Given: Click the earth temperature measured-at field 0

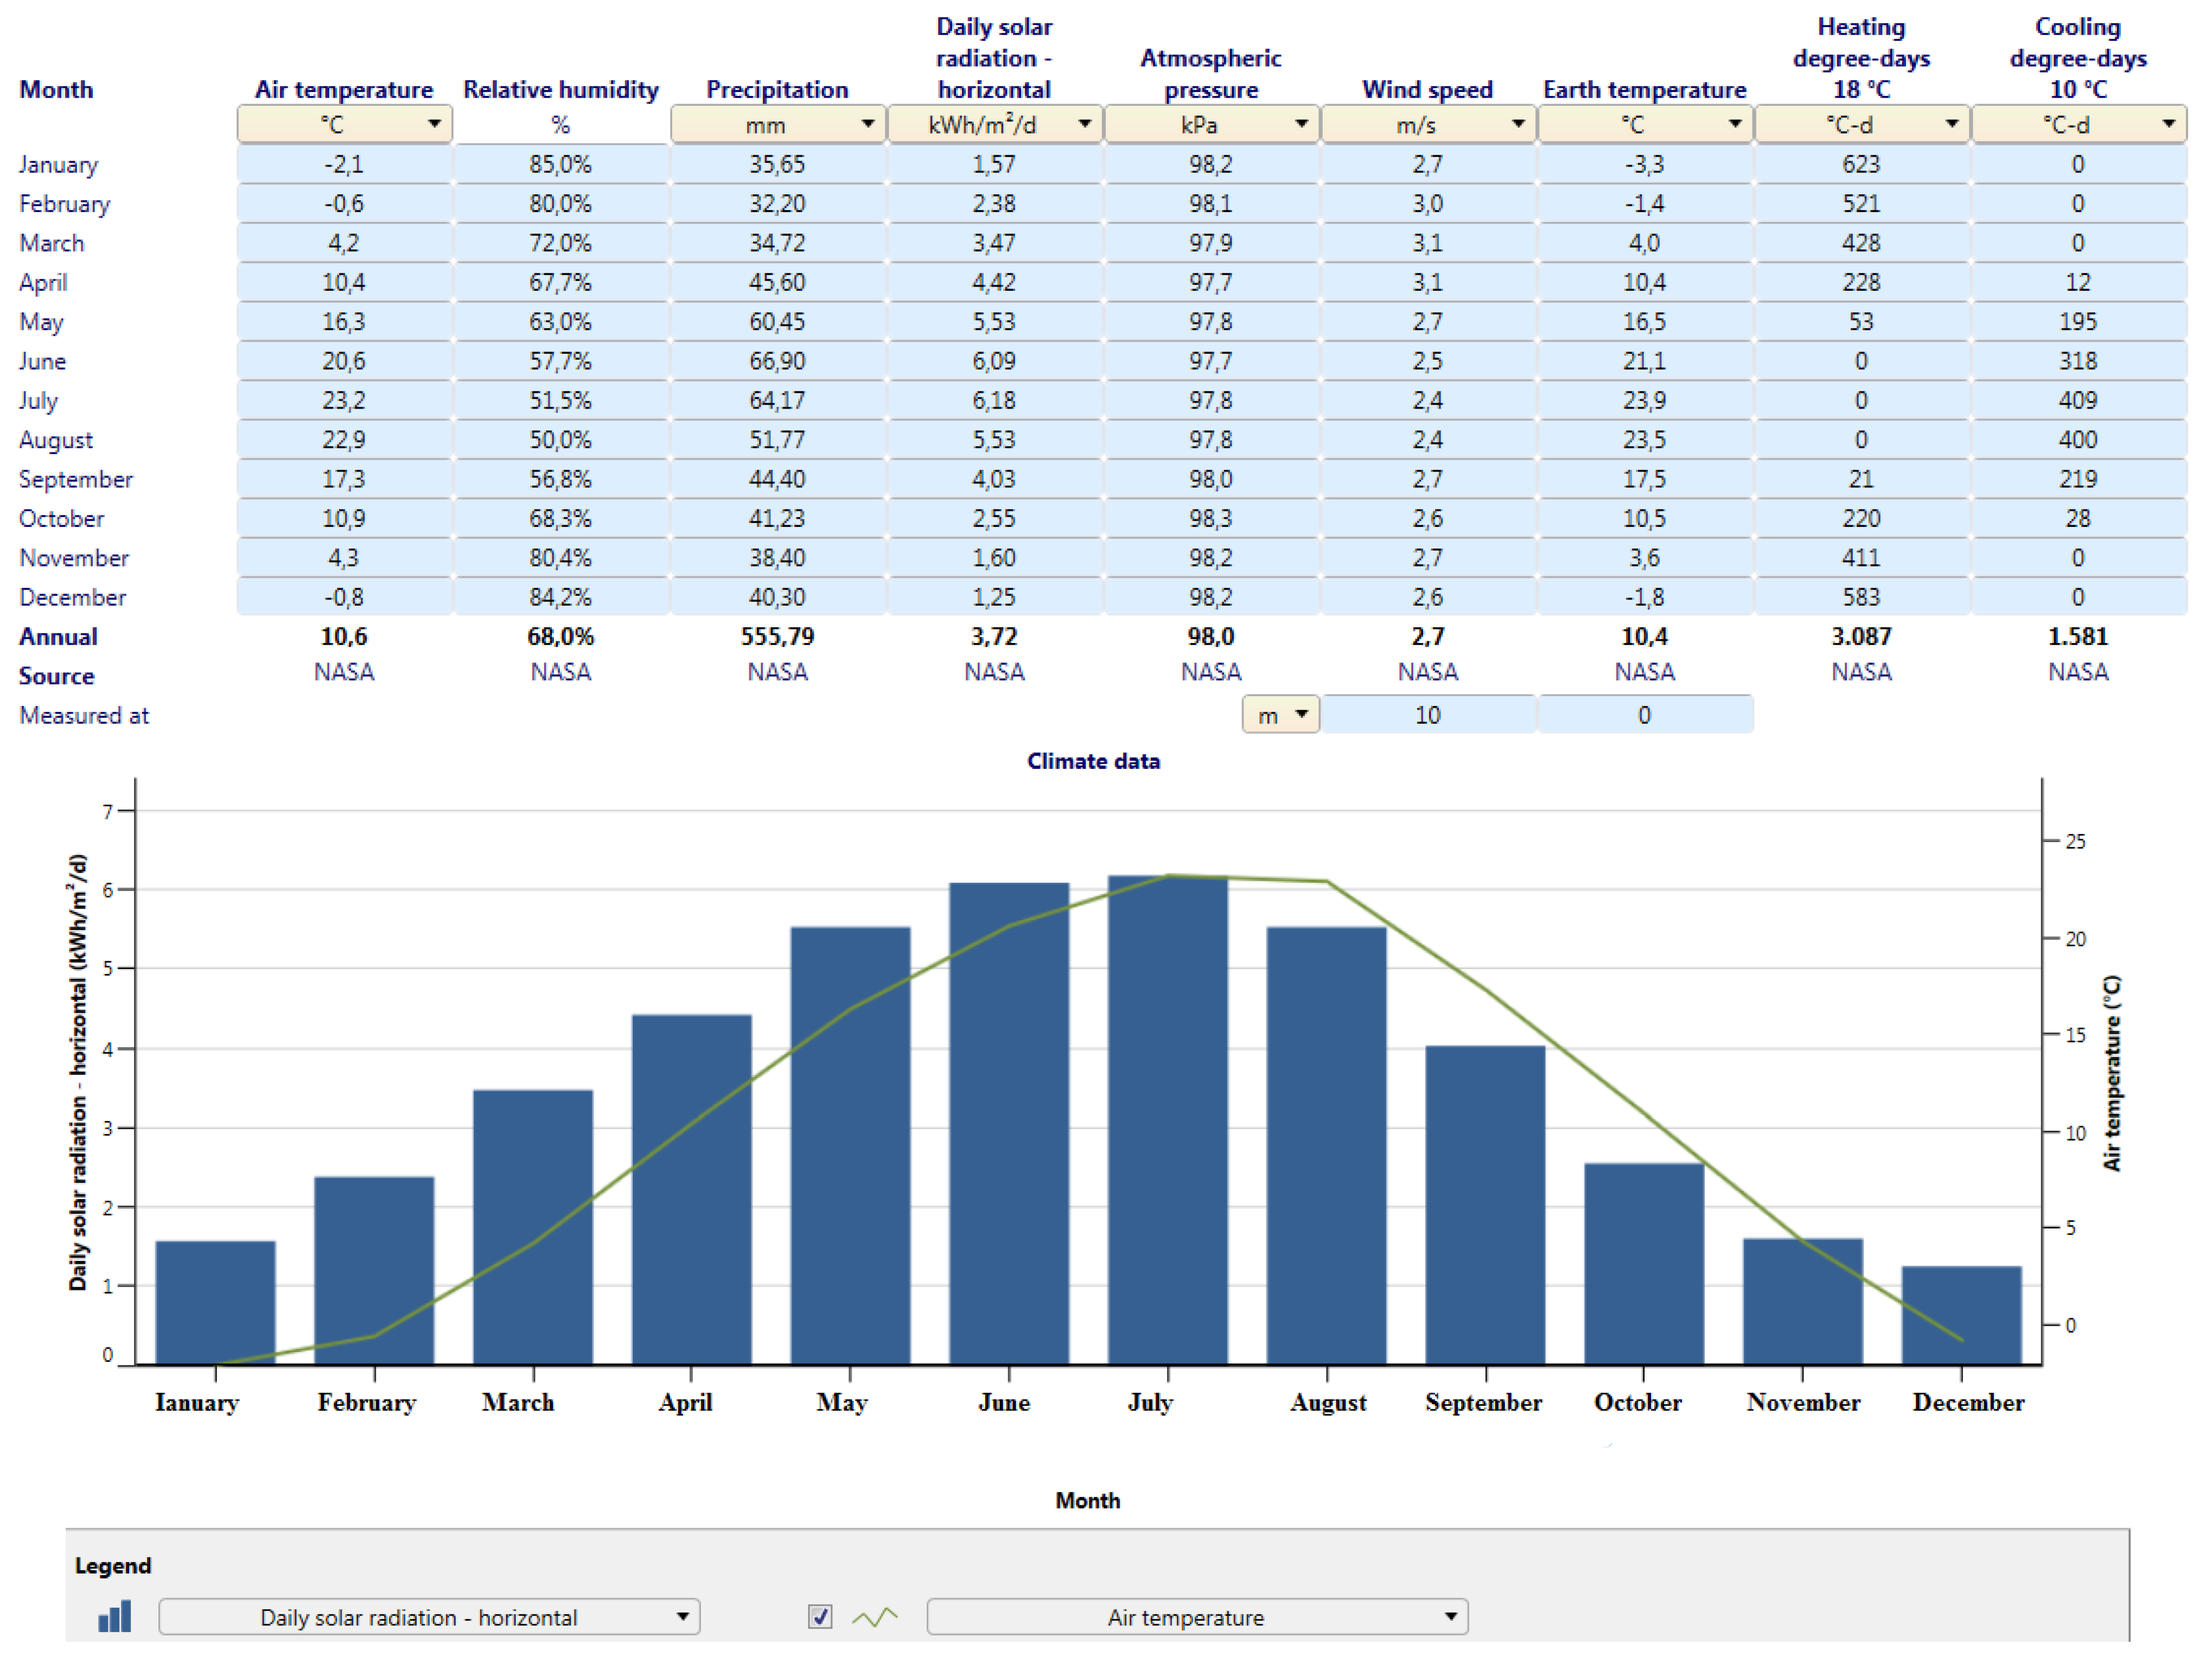Looking at the screenshot, I should (1644, 714).
